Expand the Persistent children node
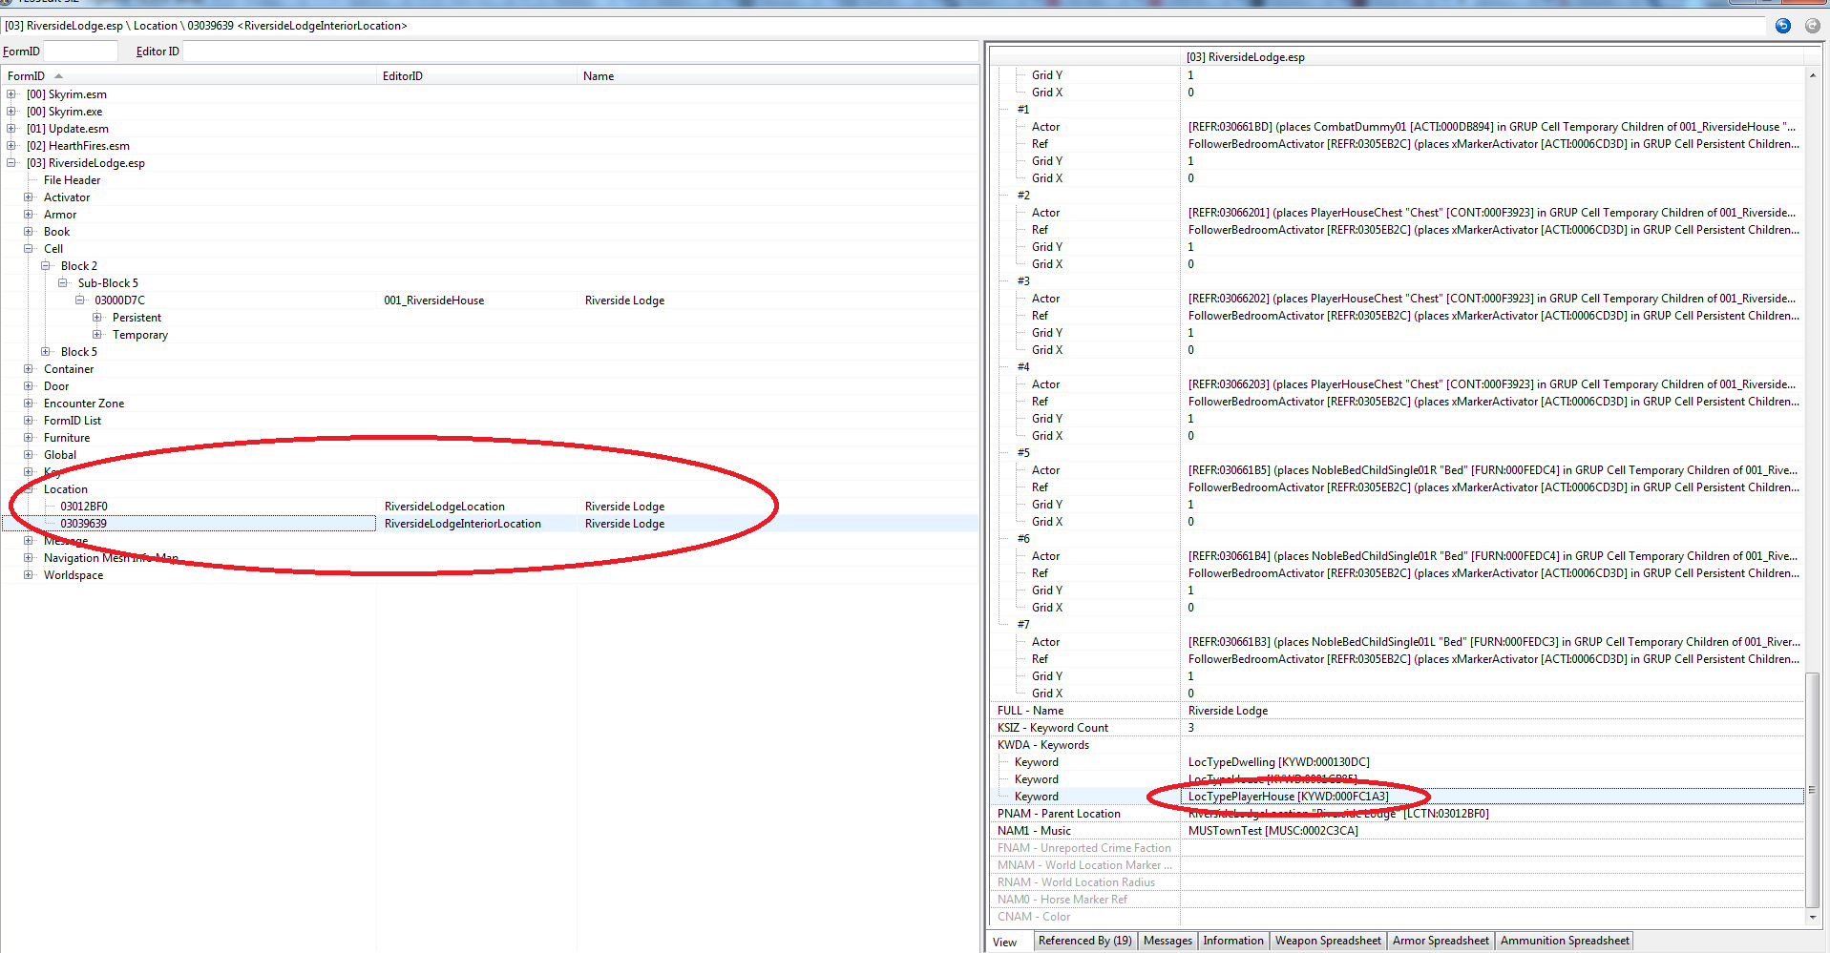This screenshot has height=953, width=1830. [x=97, y=318]
